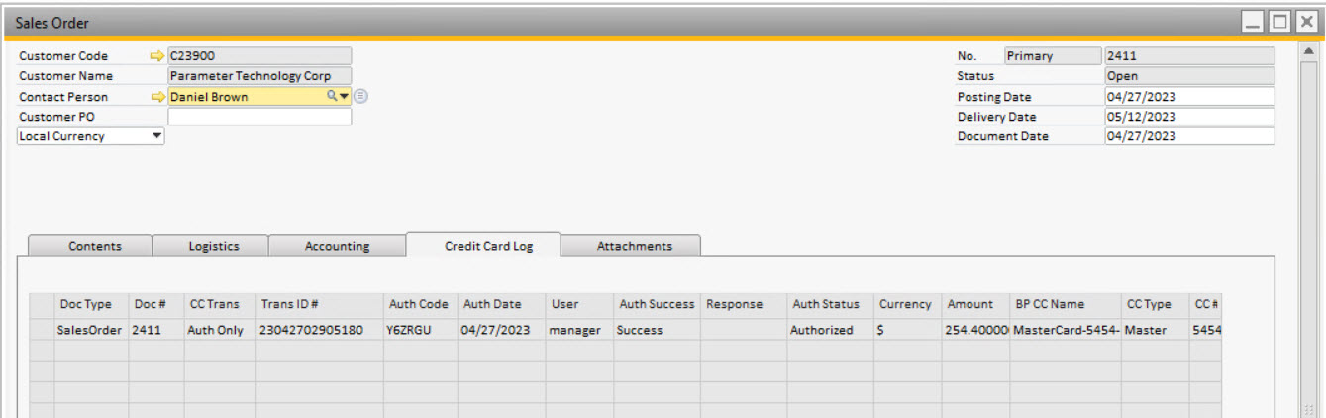
Task: Click the CC Trans column header
Action: [220, 304]
